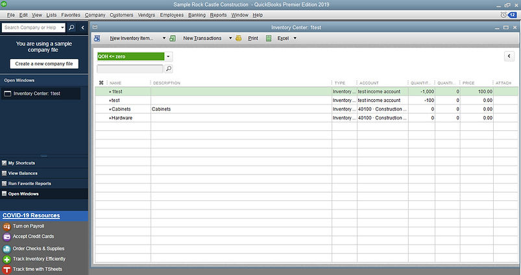The width and height of the screenshot is (521, 275).
Task: Click the 100.00 price cell
Action: (x=476, y=91)
